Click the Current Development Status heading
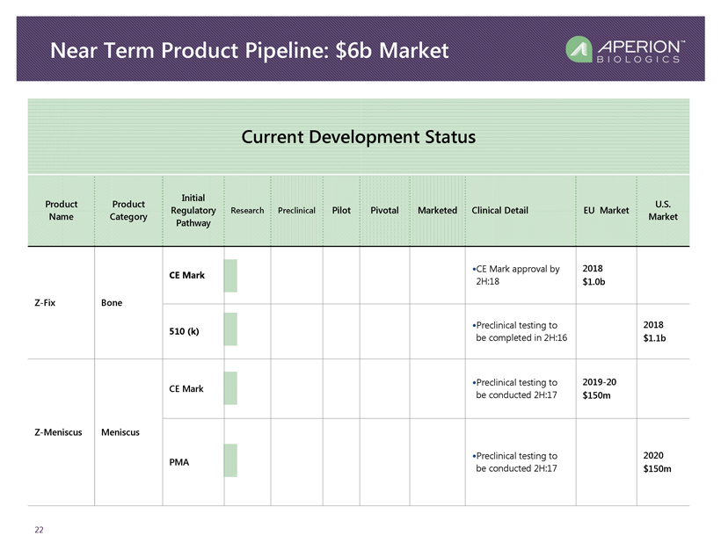 (x=358, y=137)
